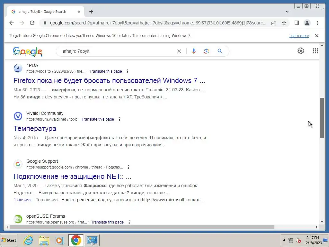Open more options for the Vivaldi result
The image size is (329, 247).
[120, 119]
